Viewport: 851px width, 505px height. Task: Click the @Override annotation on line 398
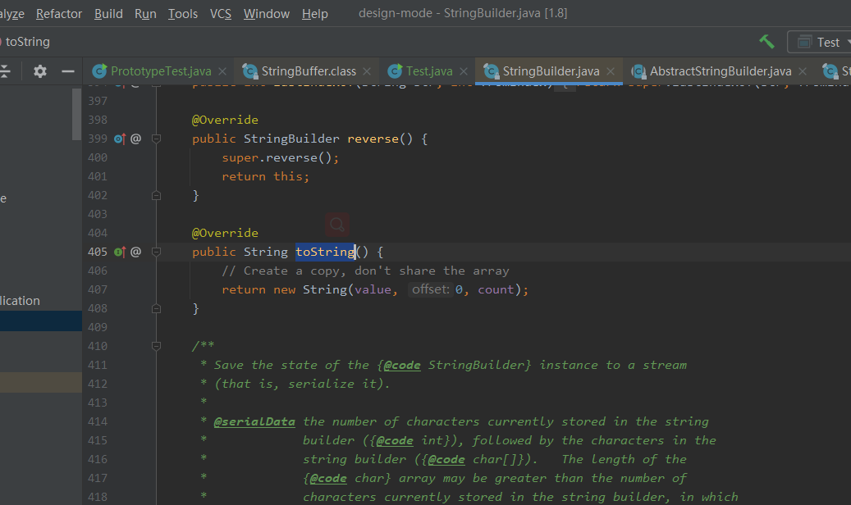pyautogui.click(x=225, y=120)
